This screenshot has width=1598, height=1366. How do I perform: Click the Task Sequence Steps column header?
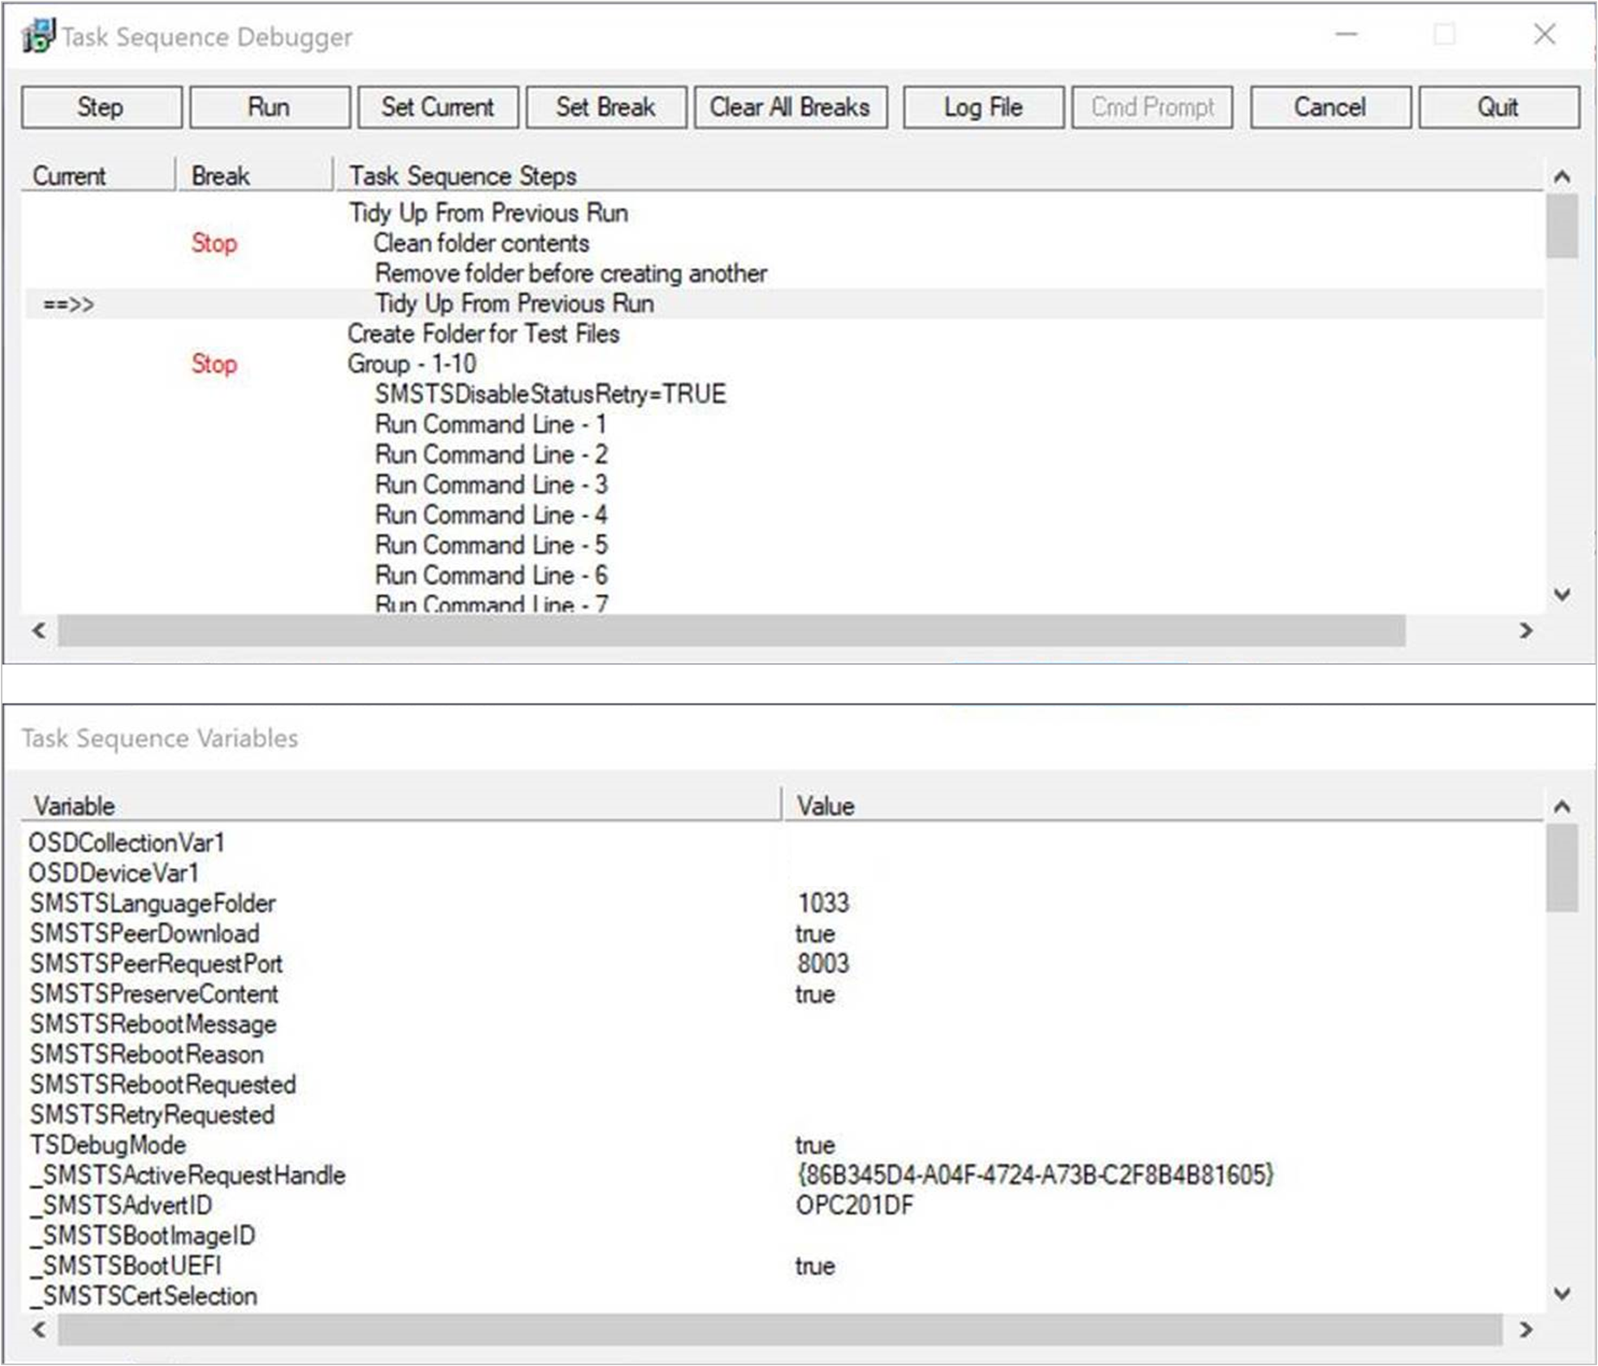pos(463,175)
